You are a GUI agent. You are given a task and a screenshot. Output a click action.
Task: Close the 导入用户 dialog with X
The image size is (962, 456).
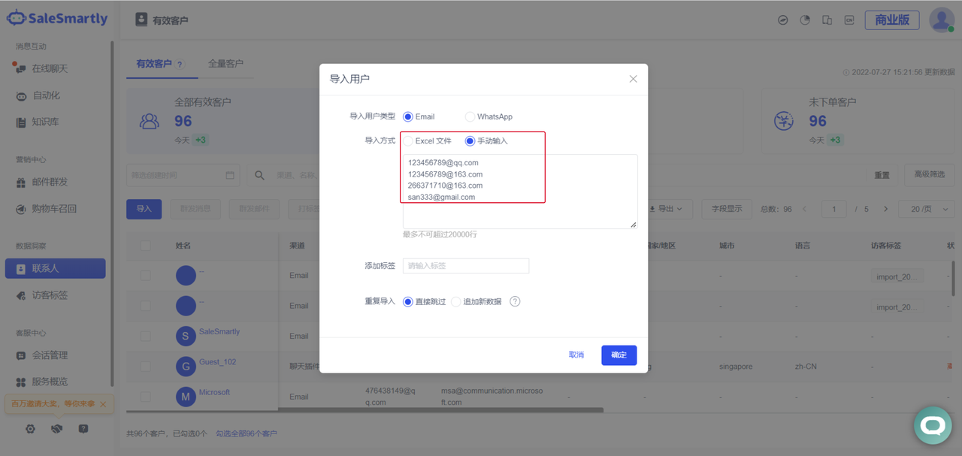[633, 79]
